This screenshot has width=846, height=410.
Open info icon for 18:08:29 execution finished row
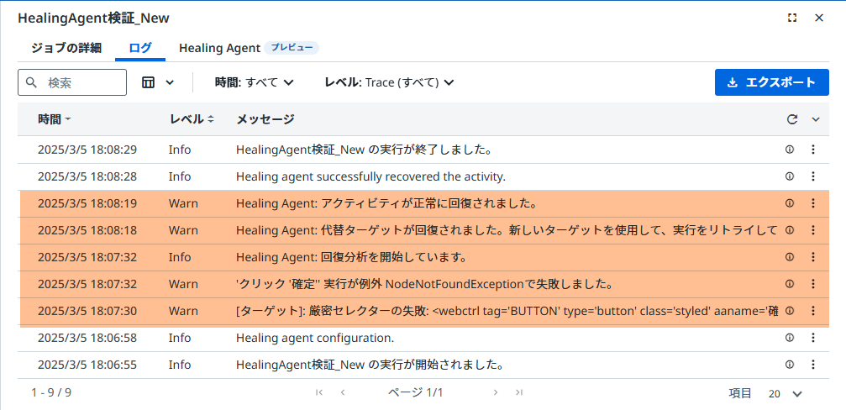tap(790, 150)
